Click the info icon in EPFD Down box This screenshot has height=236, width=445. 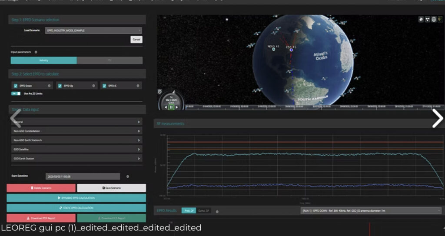click(x=50, y=86)
